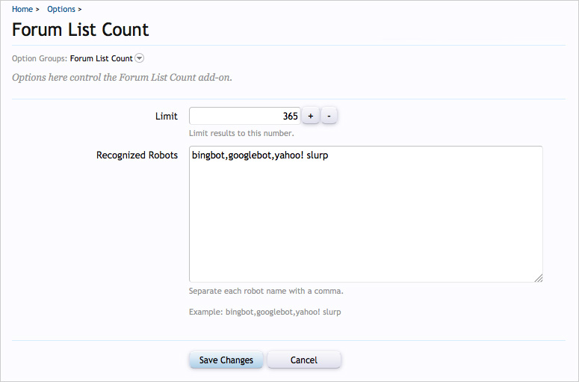The width and height of the screenshot is (579, 382).
Task: Click the Limit number field
Action: click(245, 116)
